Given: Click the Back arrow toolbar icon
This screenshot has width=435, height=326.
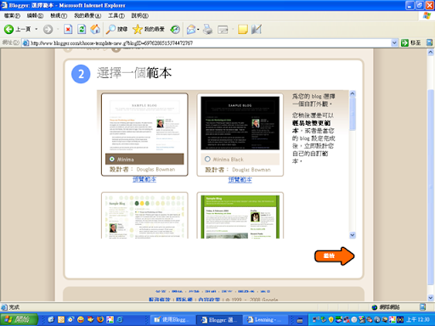Looking at the screenshot, I should point(8,29).
